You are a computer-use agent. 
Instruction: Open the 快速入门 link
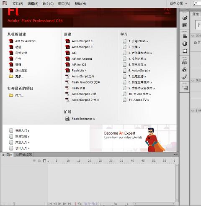22,131
